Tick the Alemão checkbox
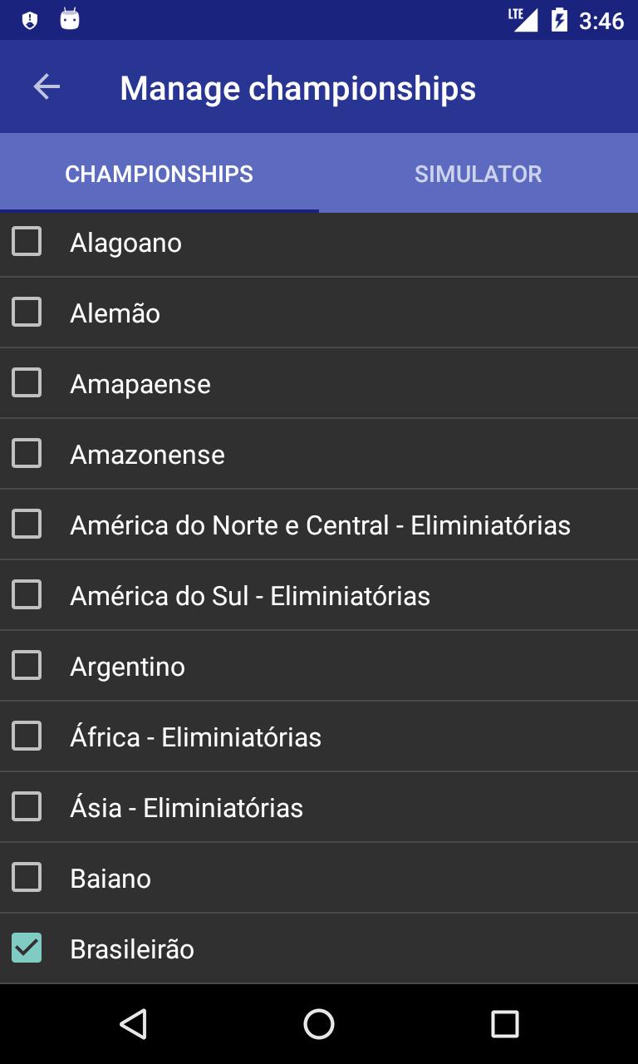This screenshot has height=1064, width=638. coord(27,313)
